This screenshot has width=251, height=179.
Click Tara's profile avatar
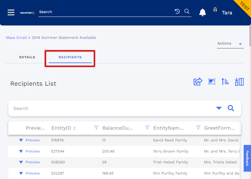[x=215, y=10]
